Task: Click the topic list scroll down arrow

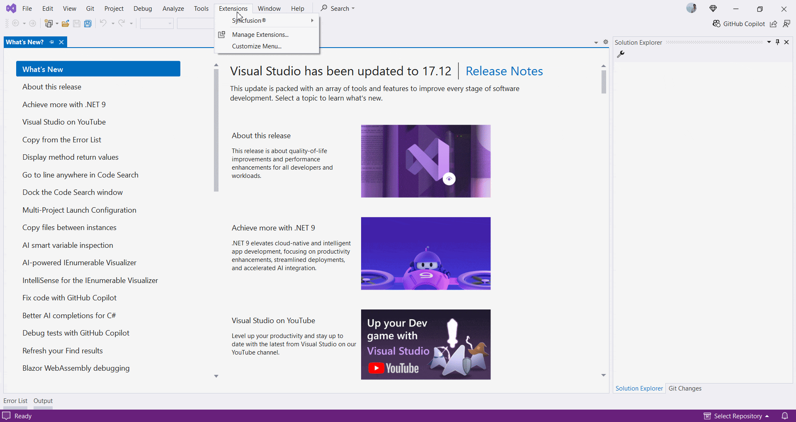Action: point(216,376)
